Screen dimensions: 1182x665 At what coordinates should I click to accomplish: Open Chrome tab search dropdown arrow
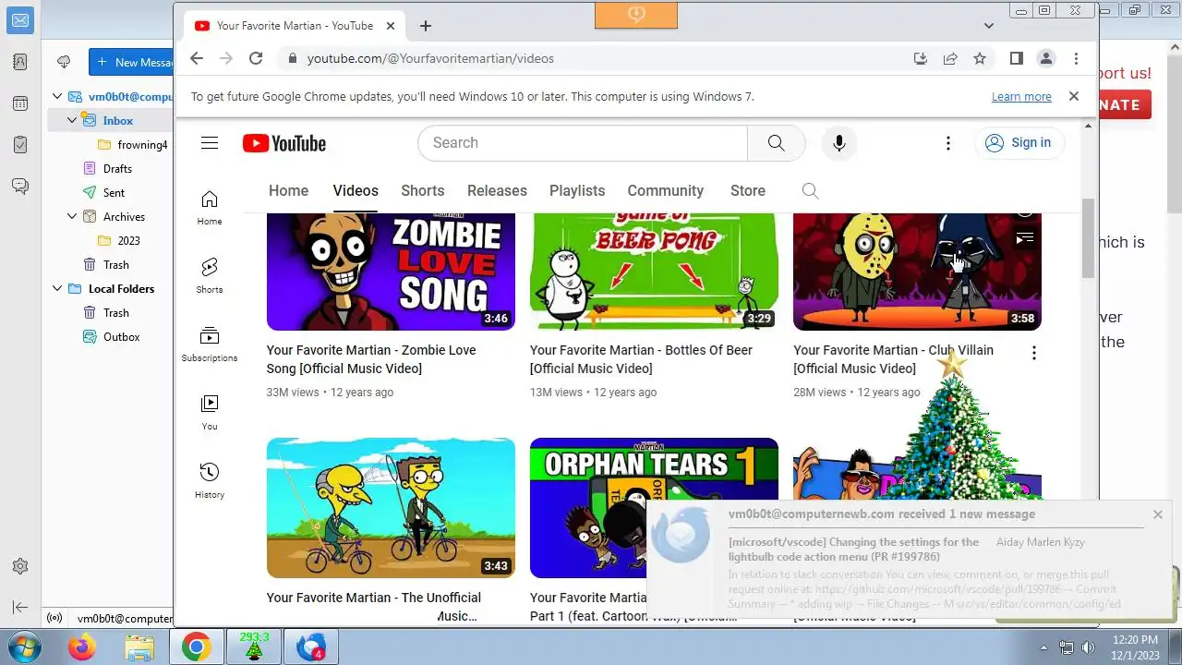(989, 26)
